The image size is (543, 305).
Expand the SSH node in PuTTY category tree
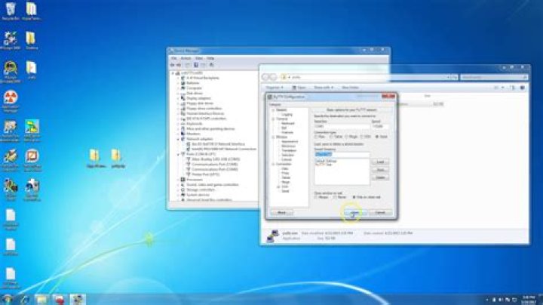point(278,186)
